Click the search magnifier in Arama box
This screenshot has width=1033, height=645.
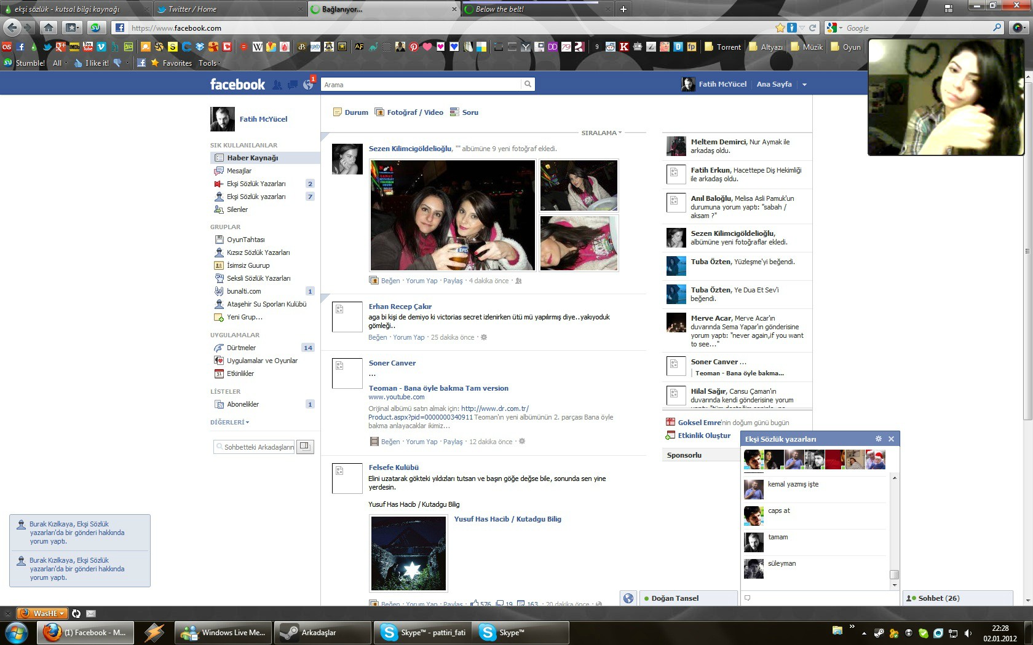(528, 84)
